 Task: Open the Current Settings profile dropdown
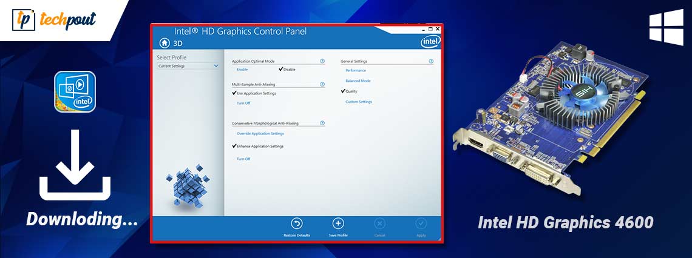(x=188, y=66)
